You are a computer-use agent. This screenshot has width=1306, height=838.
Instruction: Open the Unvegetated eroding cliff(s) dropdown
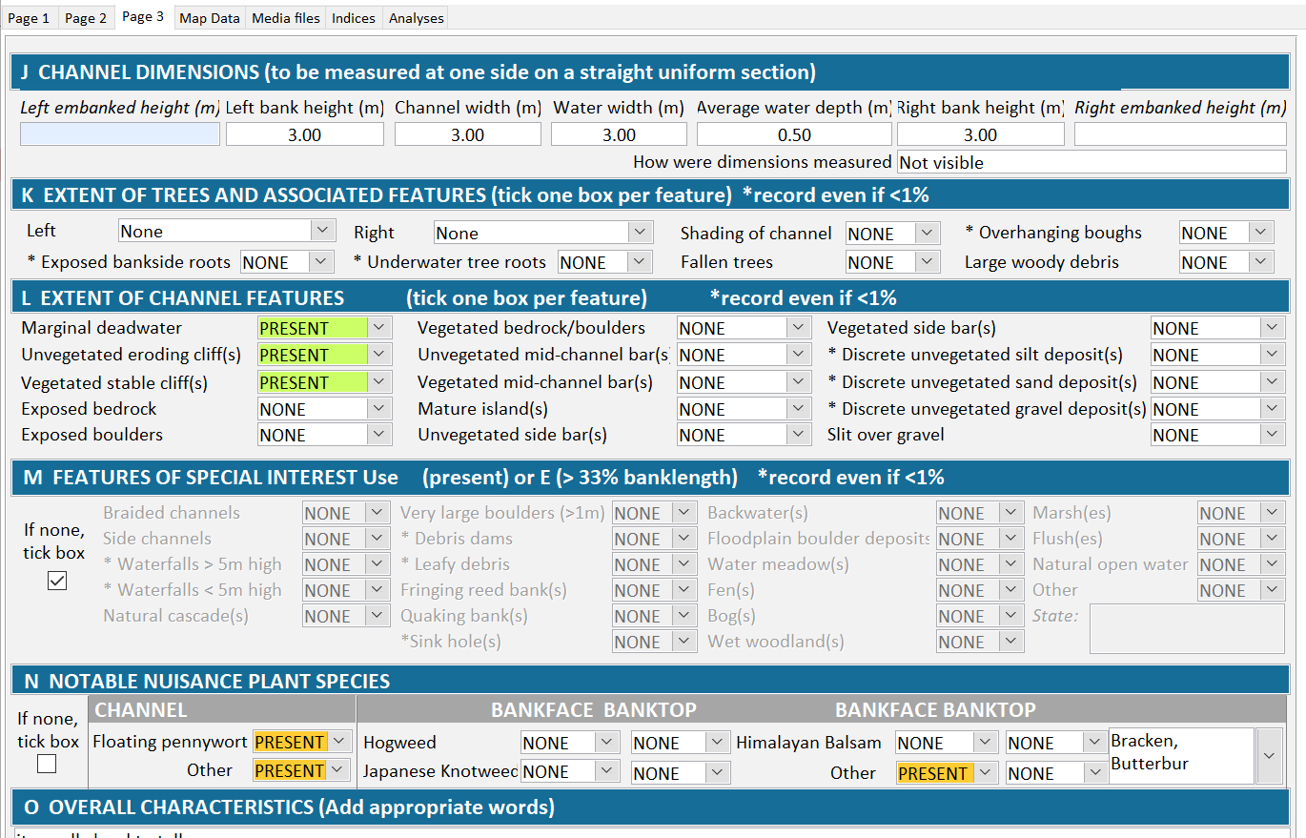coord(324,355)
